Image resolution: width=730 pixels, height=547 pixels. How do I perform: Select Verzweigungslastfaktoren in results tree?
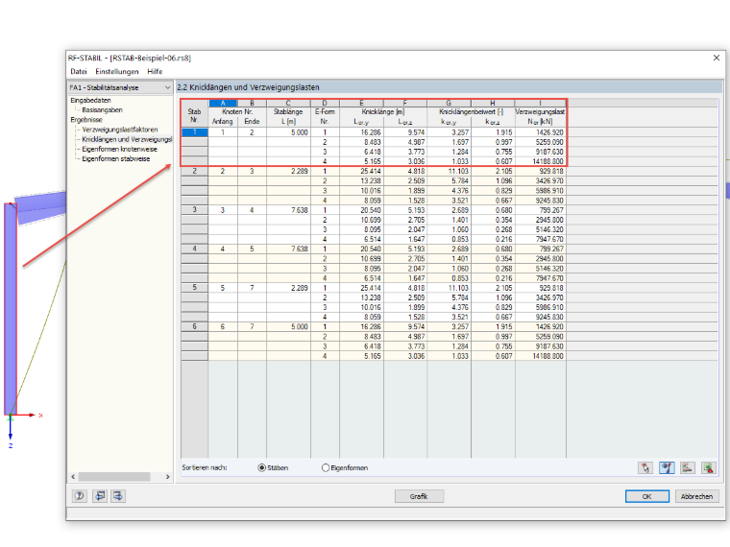pyautogui.click(x=120, y=130)
